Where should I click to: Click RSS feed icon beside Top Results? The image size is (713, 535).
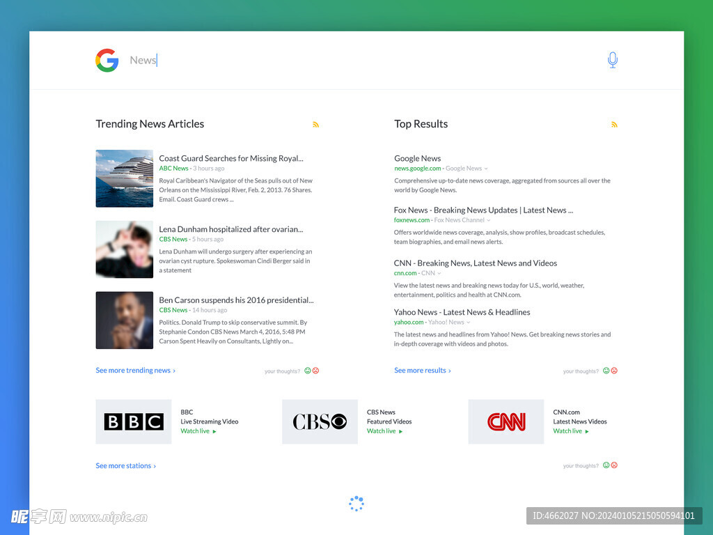pos(614,124)
